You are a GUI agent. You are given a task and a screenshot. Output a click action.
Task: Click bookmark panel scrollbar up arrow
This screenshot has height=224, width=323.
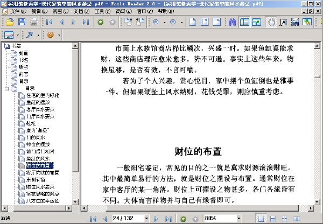point(75,46)
